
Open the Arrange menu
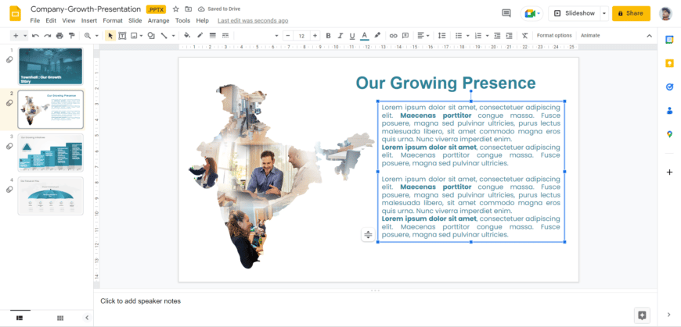click(x=158, y=20)
